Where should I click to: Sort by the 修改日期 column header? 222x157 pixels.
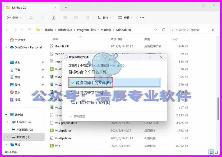click(116, 39)
